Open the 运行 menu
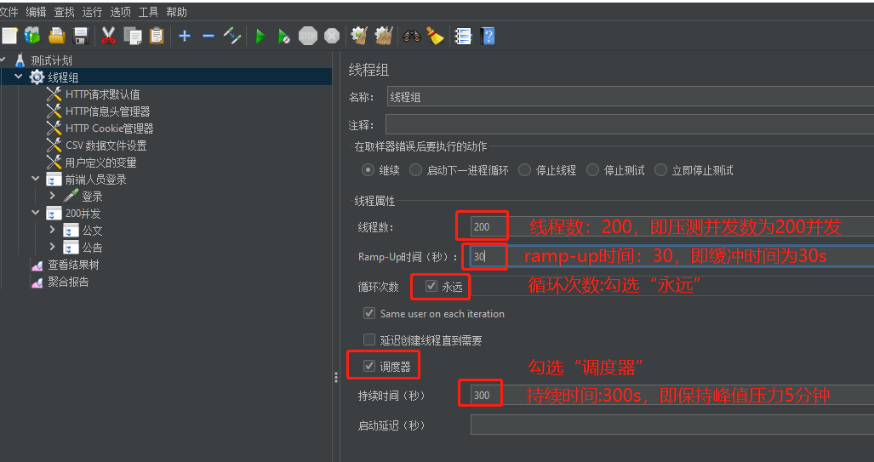Screen dimensions: 874x462 click(92, 12)
